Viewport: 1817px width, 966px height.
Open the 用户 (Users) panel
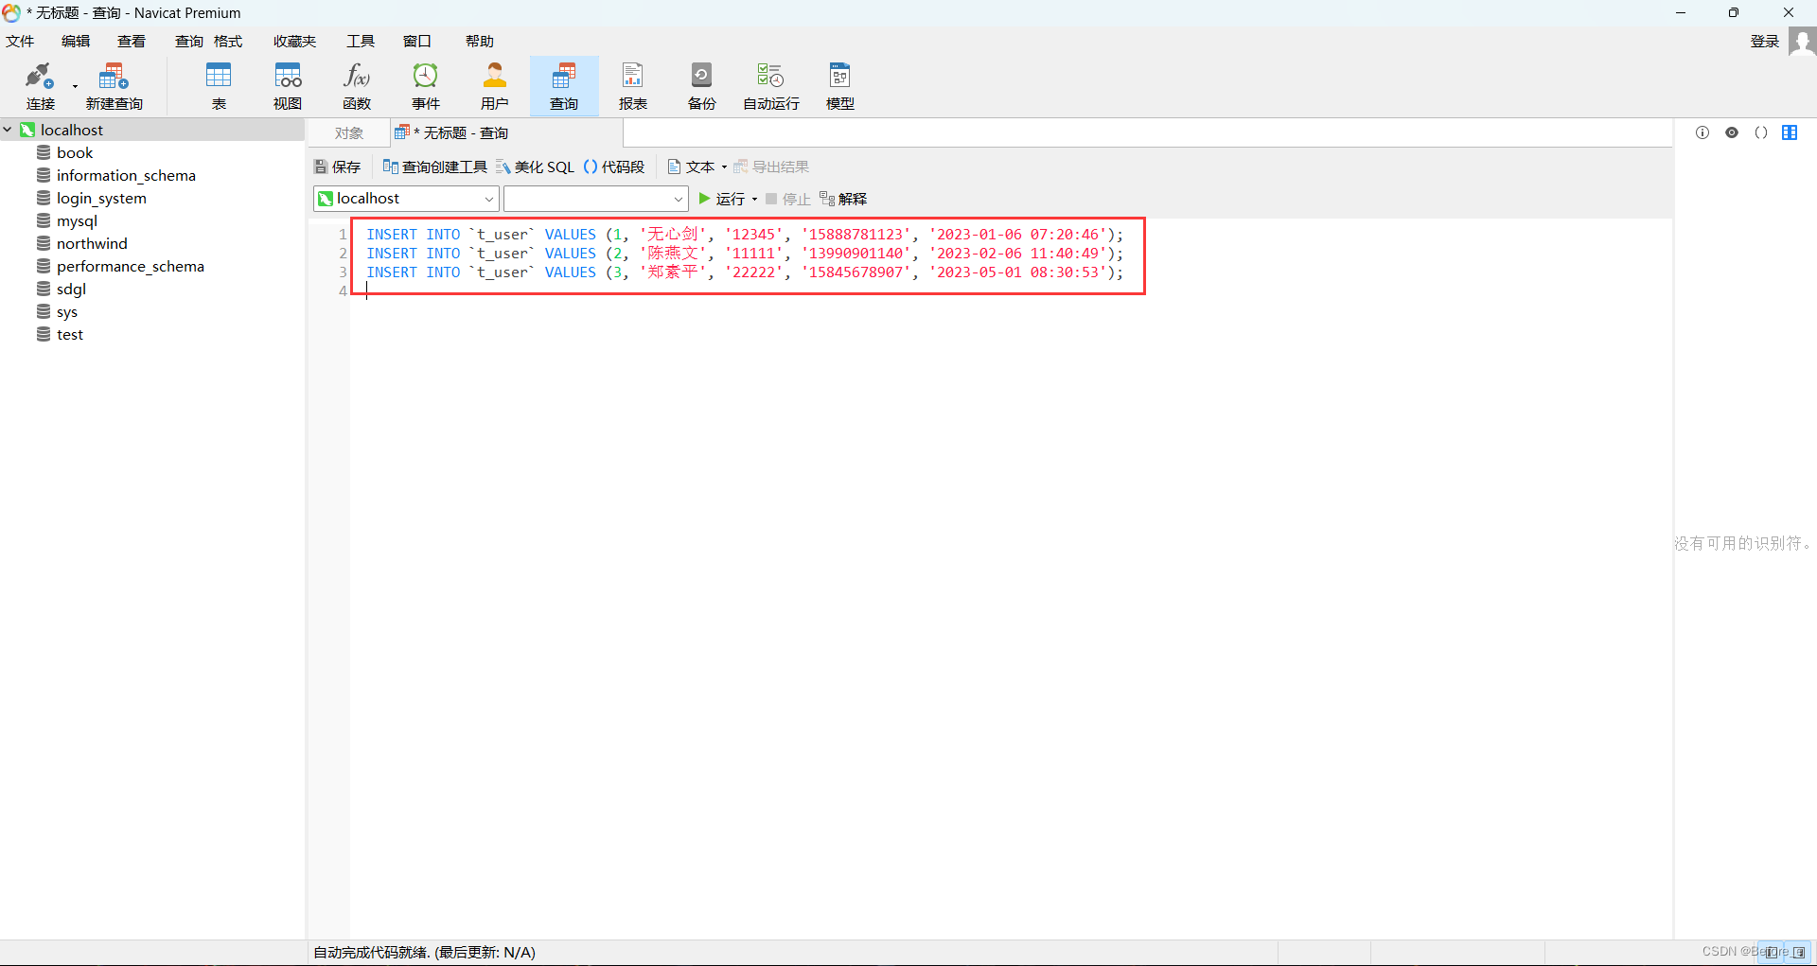(494, 85)
